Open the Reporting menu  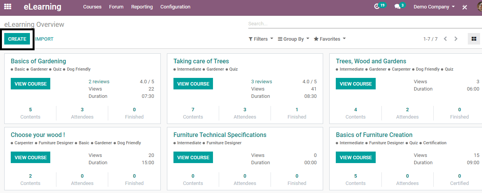click(142, 7)
